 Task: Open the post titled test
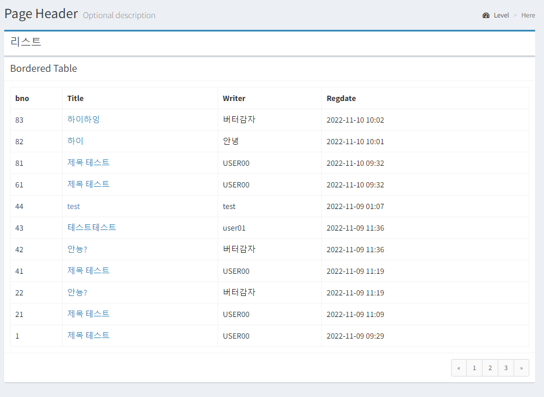click(x=74, y=207)
